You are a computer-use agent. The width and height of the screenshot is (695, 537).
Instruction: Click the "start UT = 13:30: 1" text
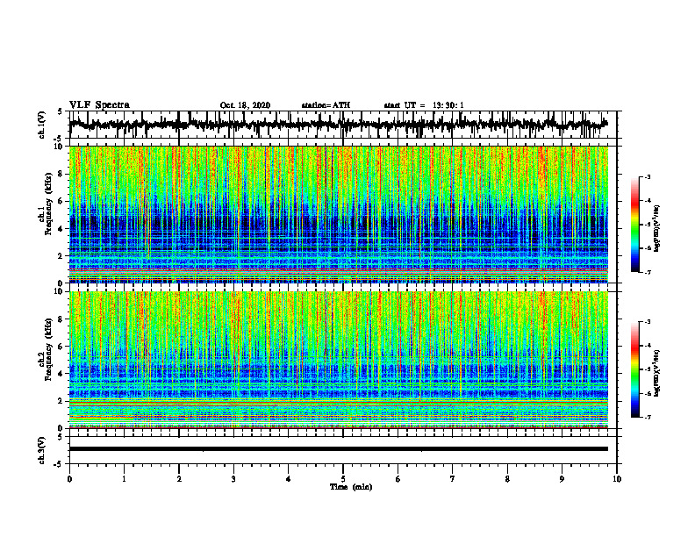pos(424,105)
